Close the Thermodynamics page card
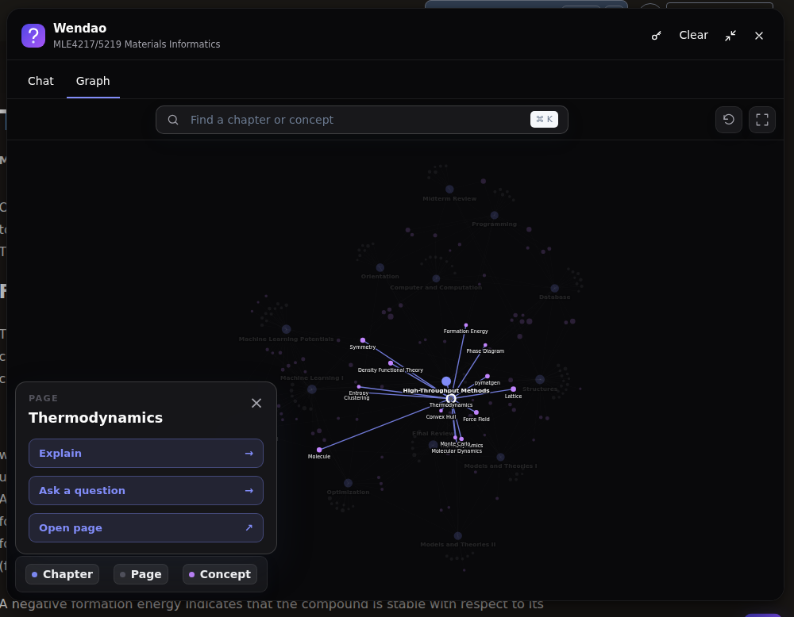This screenshot has height=617, width=794. pos(256,403)
